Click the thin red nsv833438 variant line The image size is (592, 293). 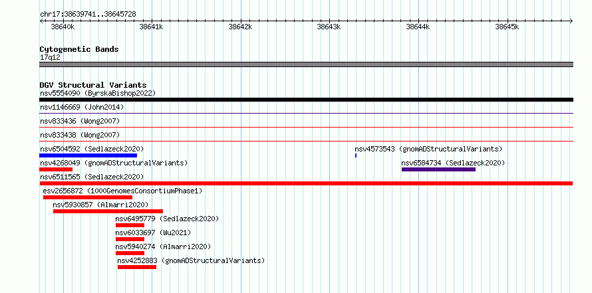[x=306, y=141]
